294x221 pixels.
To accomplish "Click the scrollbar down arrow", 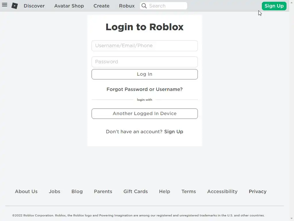I will point(292,219).
